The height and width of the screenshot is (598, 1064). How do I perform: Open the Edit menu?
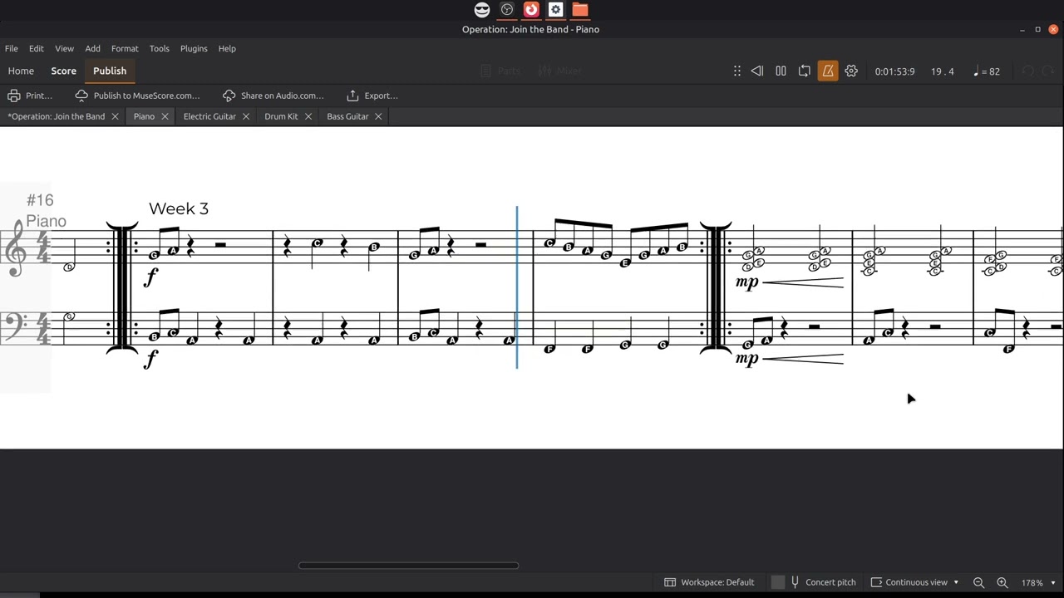(x=37, y=48)
